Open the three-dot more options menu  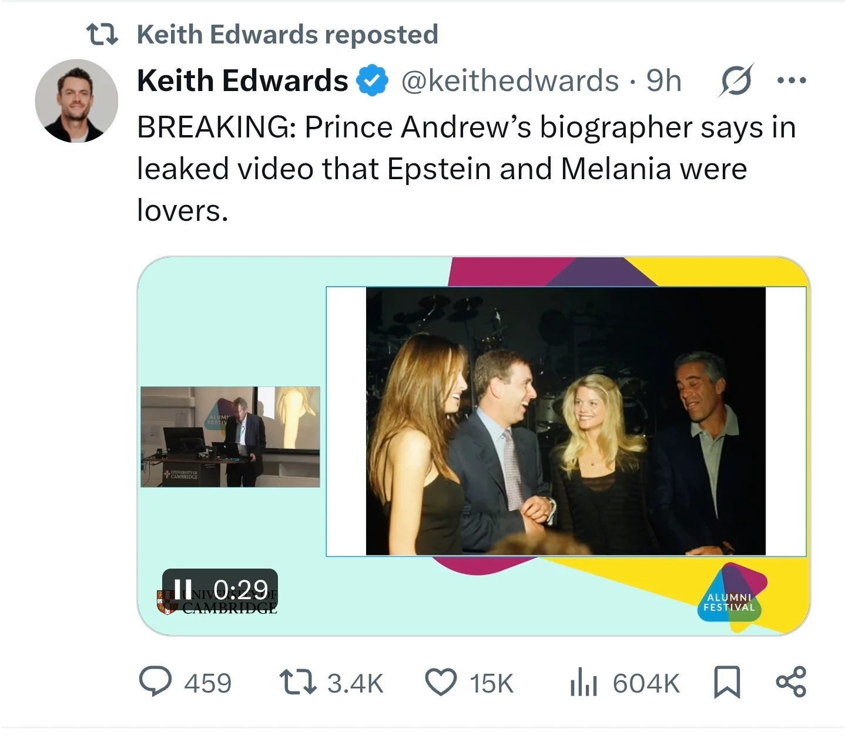(792, 80)
